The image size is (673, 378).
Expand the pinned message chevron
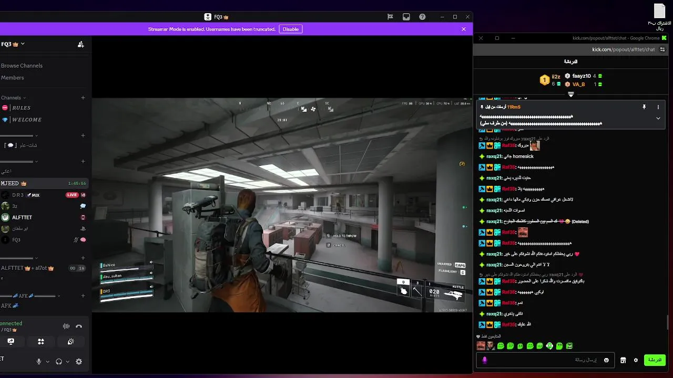tap(658, 119)
